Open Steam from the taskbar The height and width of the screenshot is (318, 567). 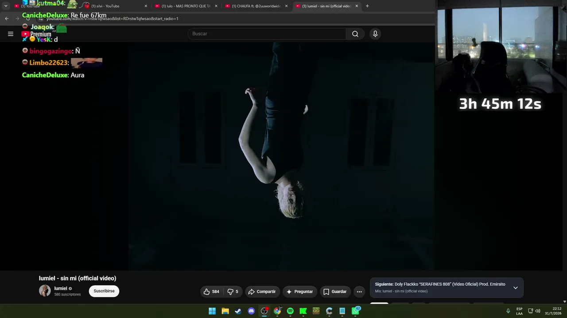coord(238,311)
